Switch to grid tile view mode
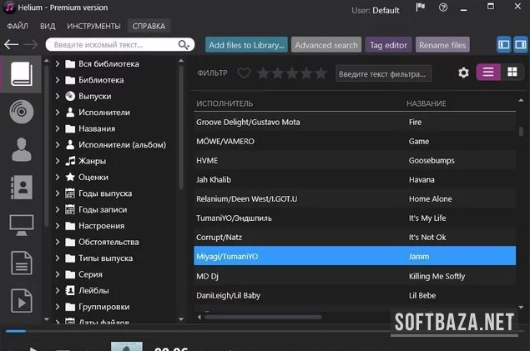The height and width of the screenshot is (351, 530). click(511, 73)
